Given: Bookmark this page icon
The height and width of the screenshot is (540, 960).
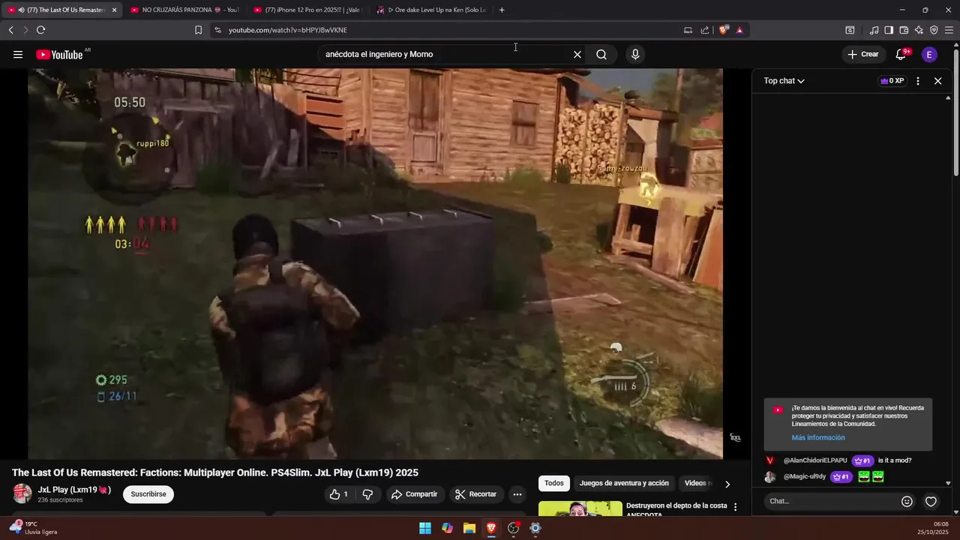Looking at the screenshot, I should click(x=198, y=30).
